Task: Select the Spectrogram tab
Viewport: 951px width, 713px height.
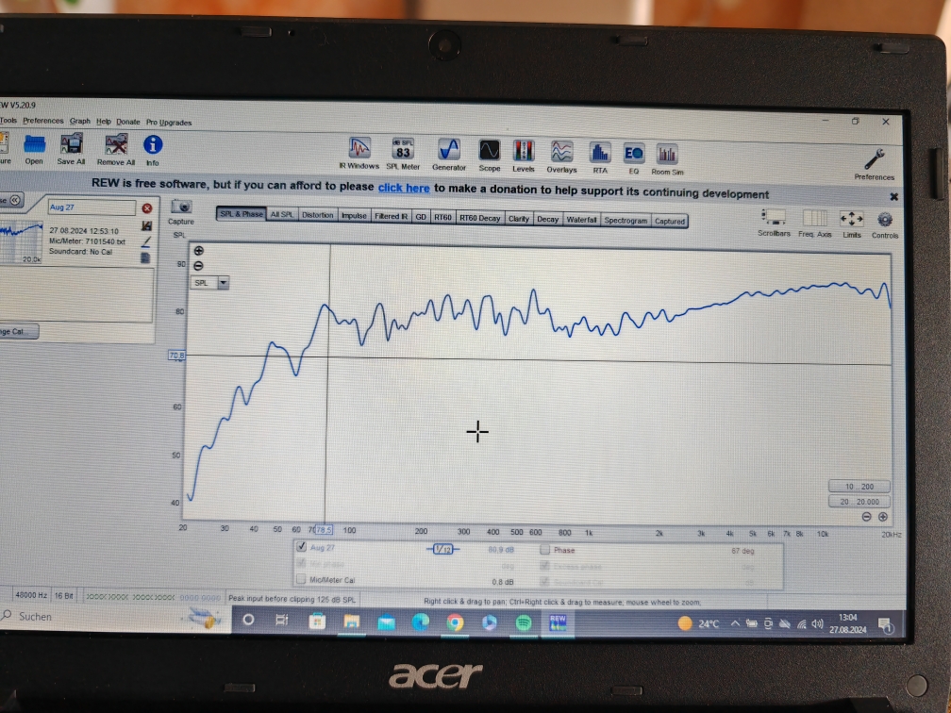Action: click(x=626, y=220)
